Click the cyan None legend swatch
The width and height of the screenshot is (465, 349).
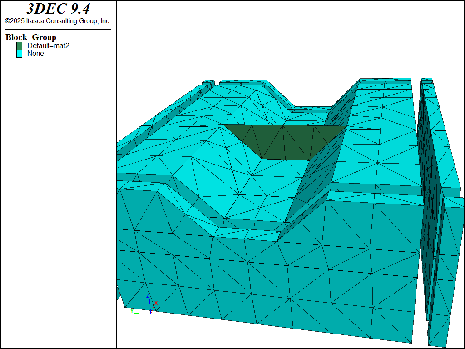[19, 54]
